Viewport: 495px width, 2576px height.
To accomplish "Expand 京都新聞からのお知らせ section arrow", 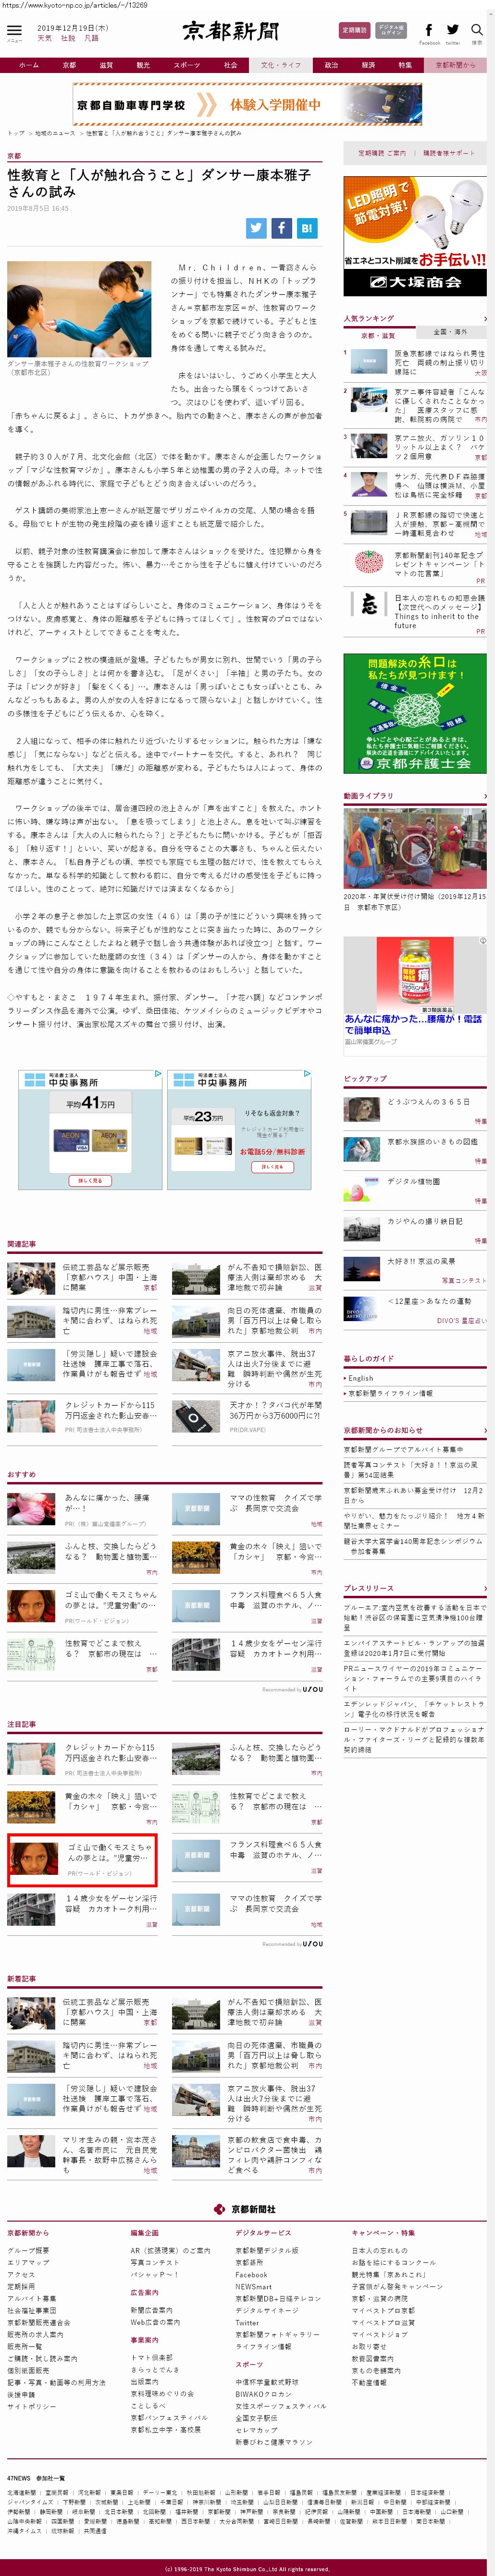I will pyautogui.click(x=484, y=1430).
